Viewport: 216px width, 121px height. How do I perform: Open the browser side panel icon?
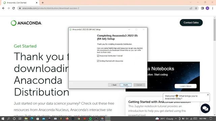(202, 8)
